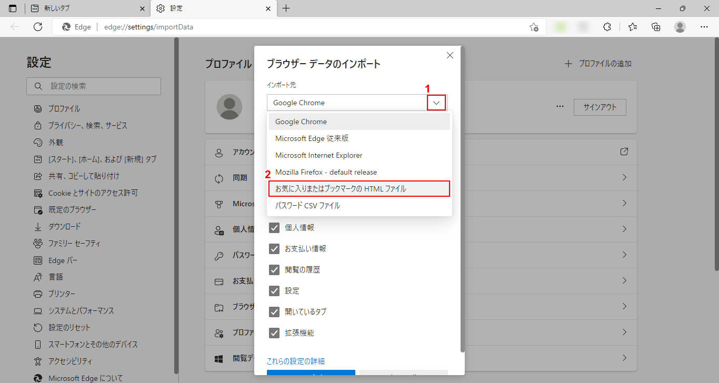Click サインアウト button

coord(600,107)
